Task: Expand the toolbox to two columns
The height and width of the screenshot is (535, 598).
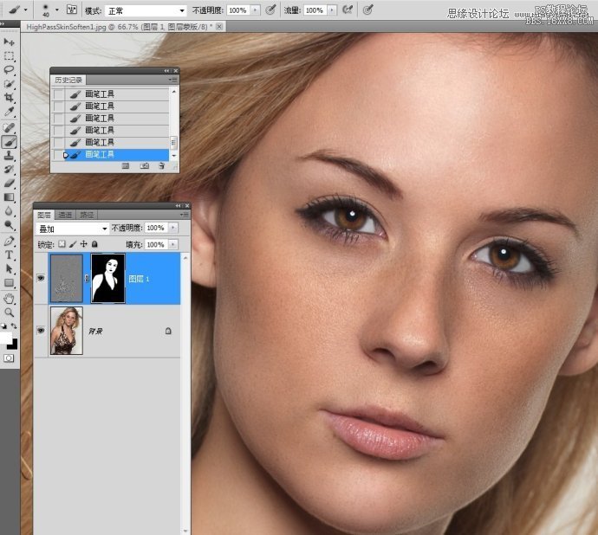Action: (x=3, y=23)
